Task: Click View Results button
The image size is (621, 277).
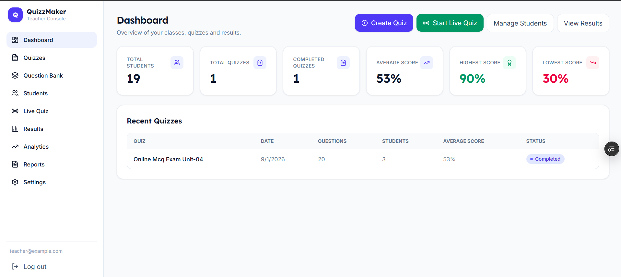Action: click(x=583, y=23)
